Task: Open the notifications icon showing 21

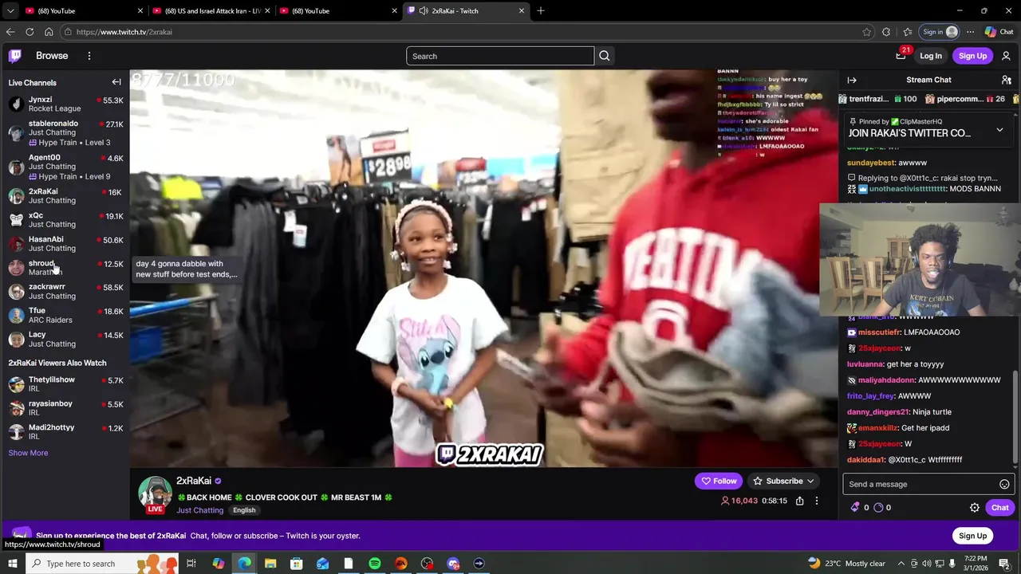Action: (x=901, y=55)
